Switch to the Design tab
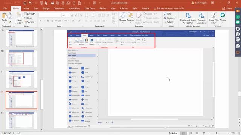241x135 pixels. [x=46, y=9]
